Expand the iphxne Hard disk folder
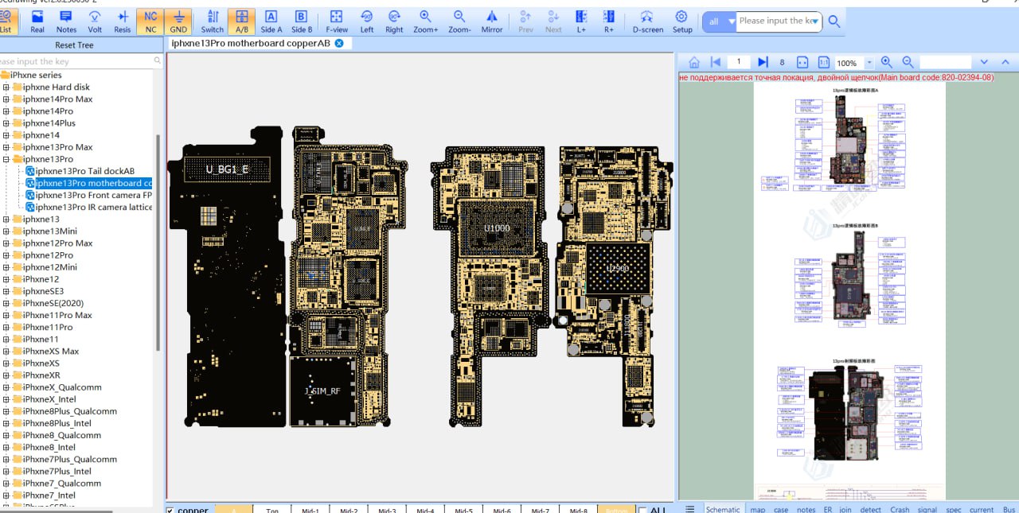Image resolution: width=1019 pixels, height=513 pixels. pyautogui.click(x=6, y=87)
